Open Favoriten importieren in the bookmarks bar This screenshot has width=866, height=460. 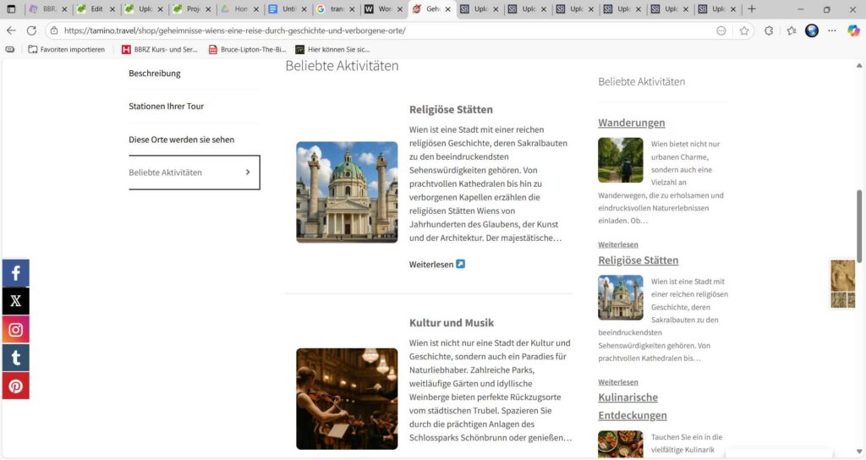click(66, 49)
